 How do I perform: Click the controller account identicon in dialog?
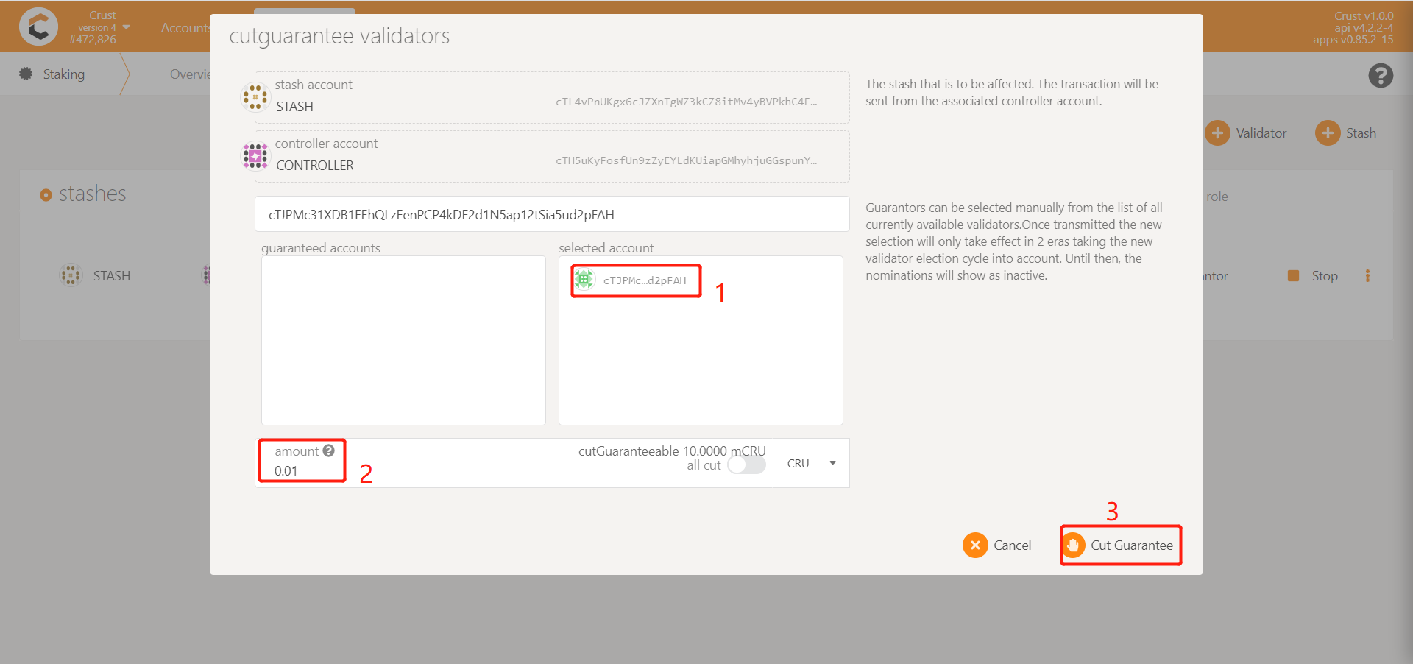tap(255, 156)
